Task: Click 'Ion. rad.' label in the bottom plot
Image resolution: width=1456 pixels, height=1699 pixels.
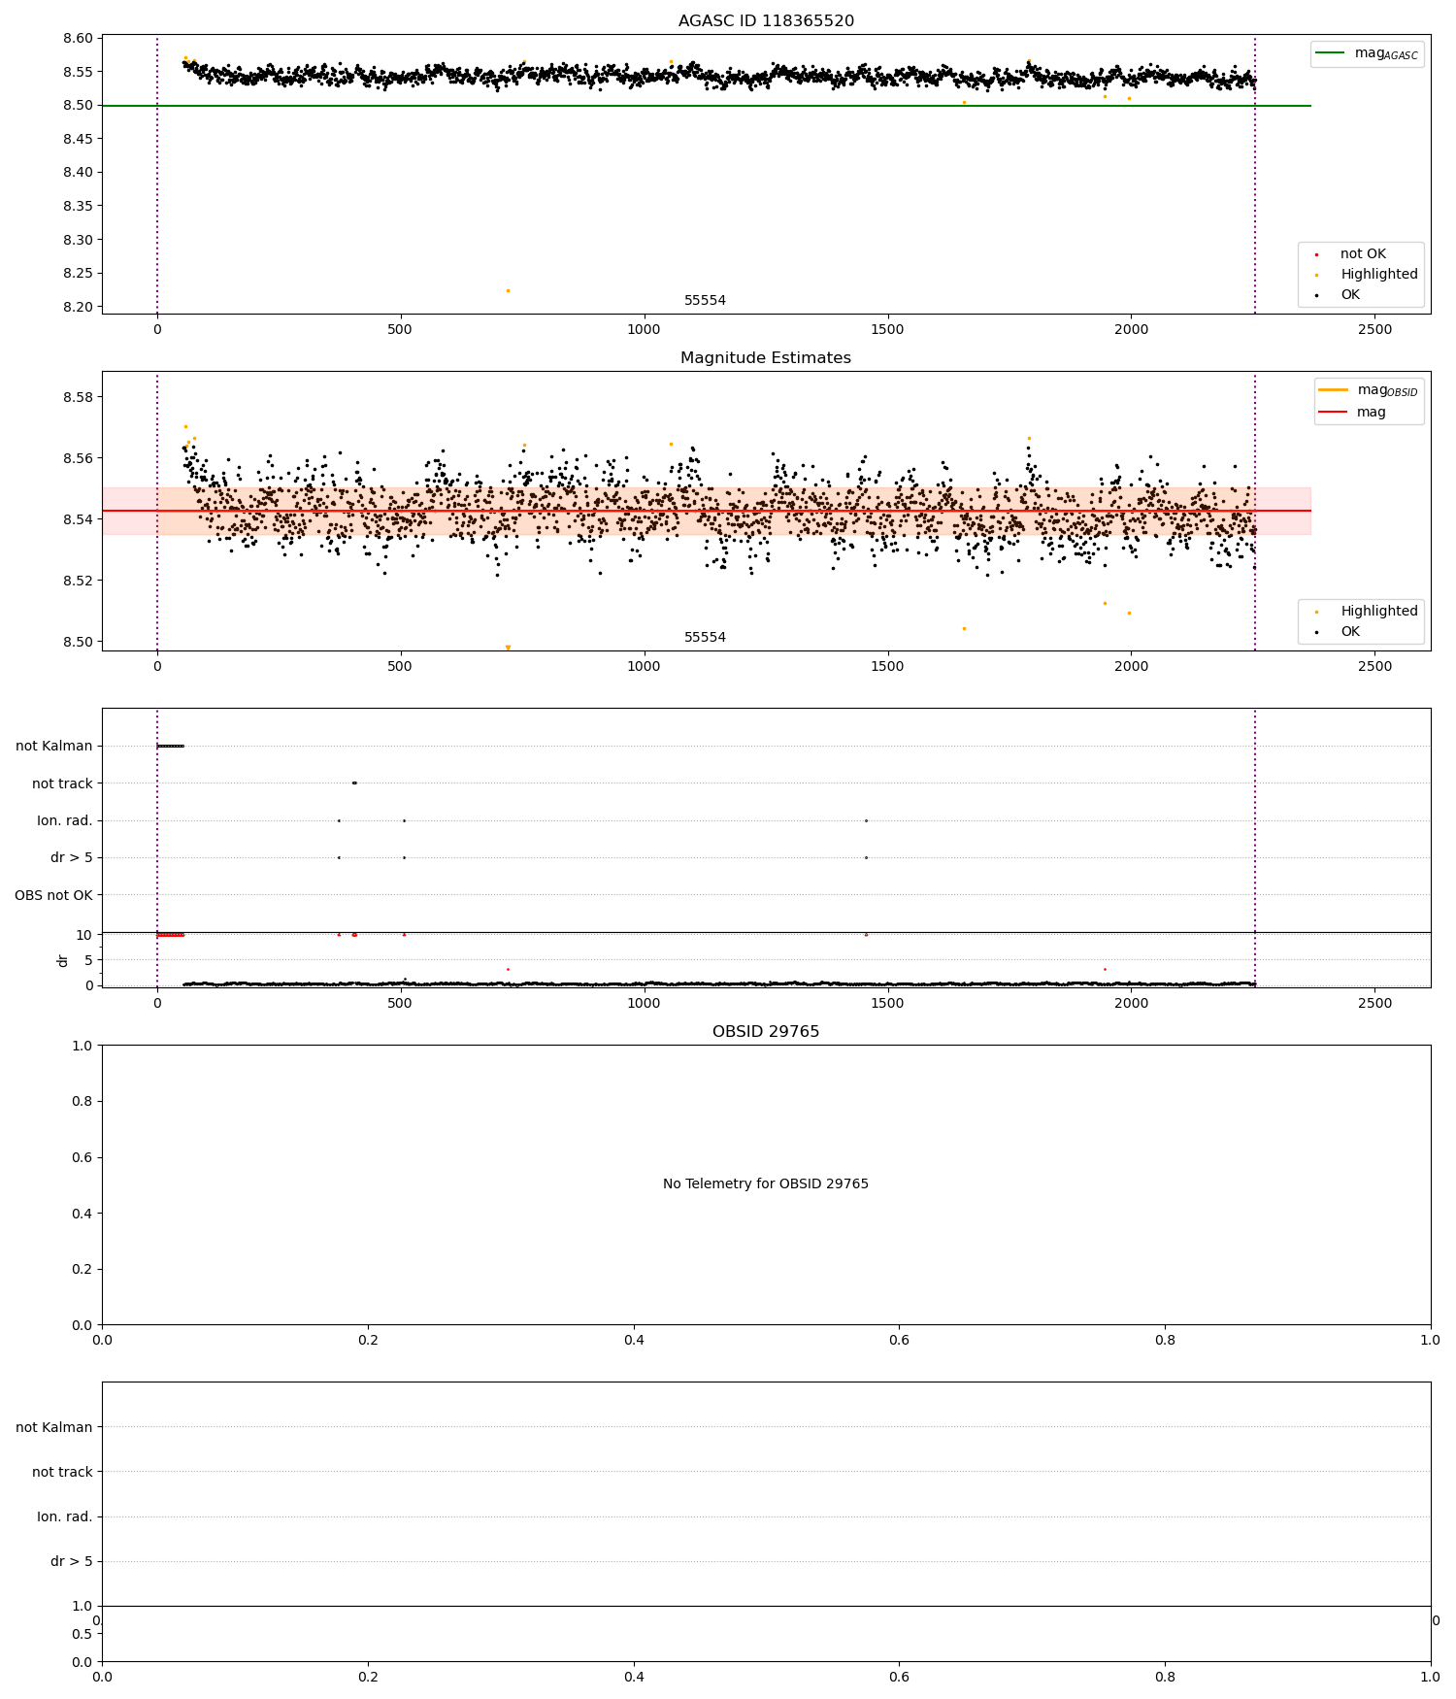Action: click(x=65, y=1517)
